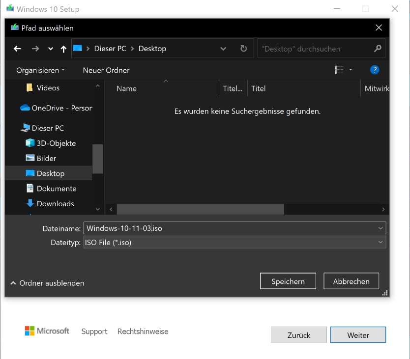This screenshot has height=359, width=410.
Task: Click the horizontal scrollbar thumb in file list
Action: [x=200, y=209]
